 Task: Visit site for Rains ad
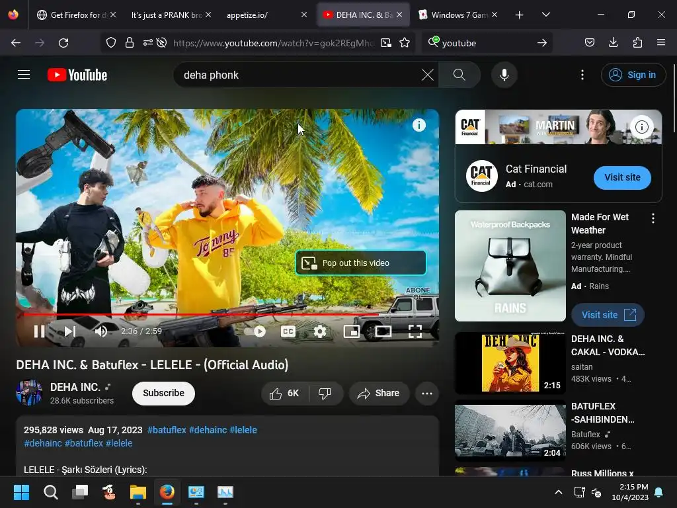pyautogui.click(x=608, y=315)
